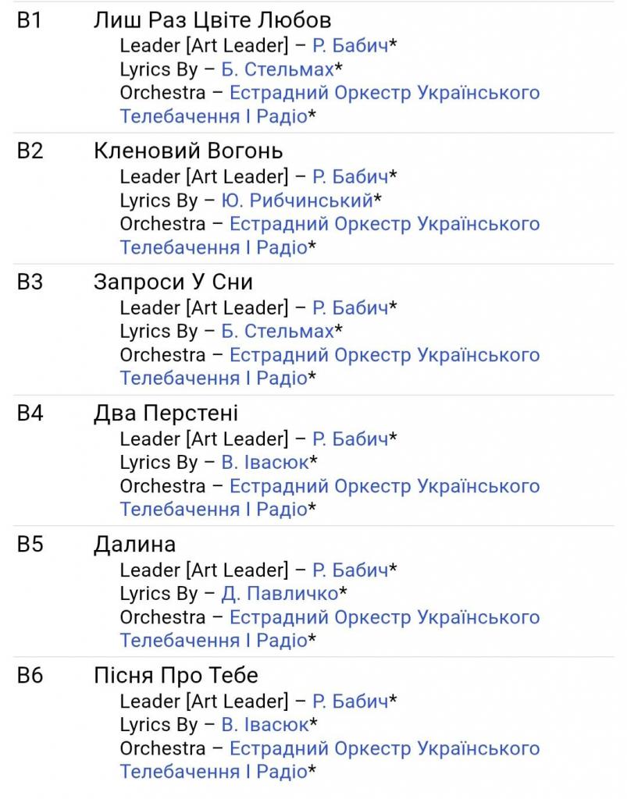Open the orchestra link under Запроси У Сни
Screen dimensions: 627x799
(x=384, y=356)
